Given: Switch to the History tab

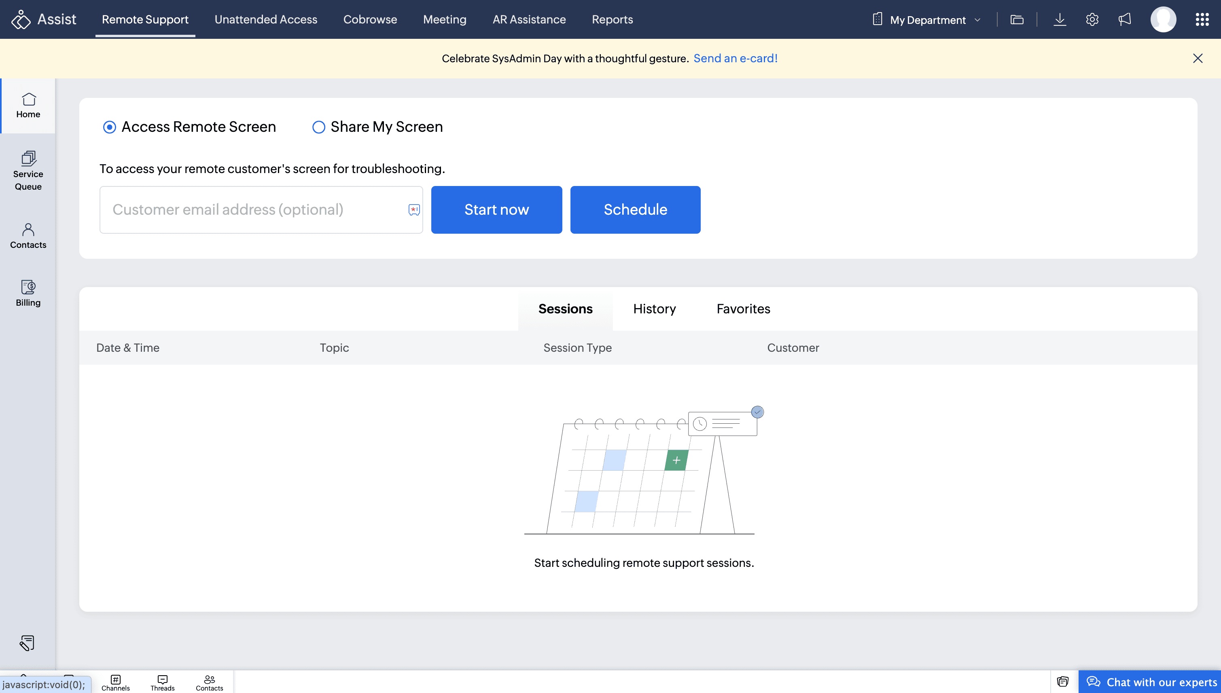Looking at the screenshot, I should coord(654,309).
